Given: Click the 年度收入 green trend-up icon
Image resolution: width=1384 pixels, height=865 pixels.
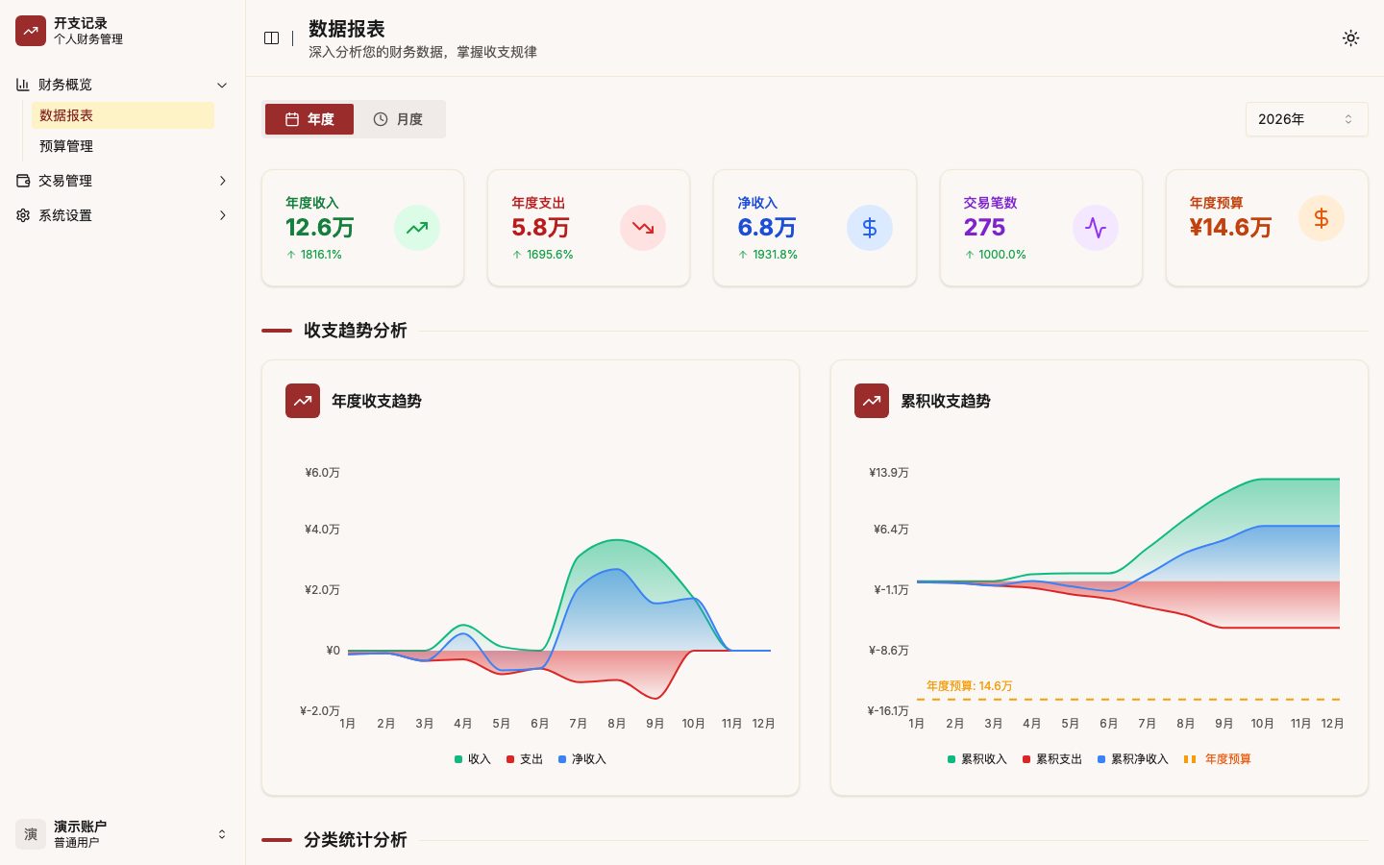Looking at the screenshot, I should pyautogui.click(x=417, y=228).
